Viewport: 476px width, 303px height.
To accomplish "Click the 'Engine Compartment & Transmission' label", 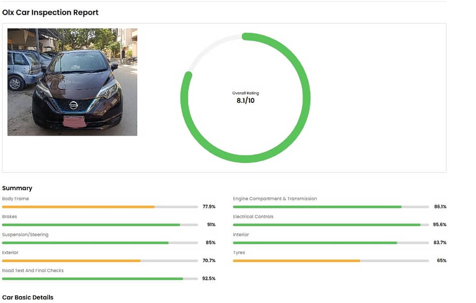I will tap(275, 199).
